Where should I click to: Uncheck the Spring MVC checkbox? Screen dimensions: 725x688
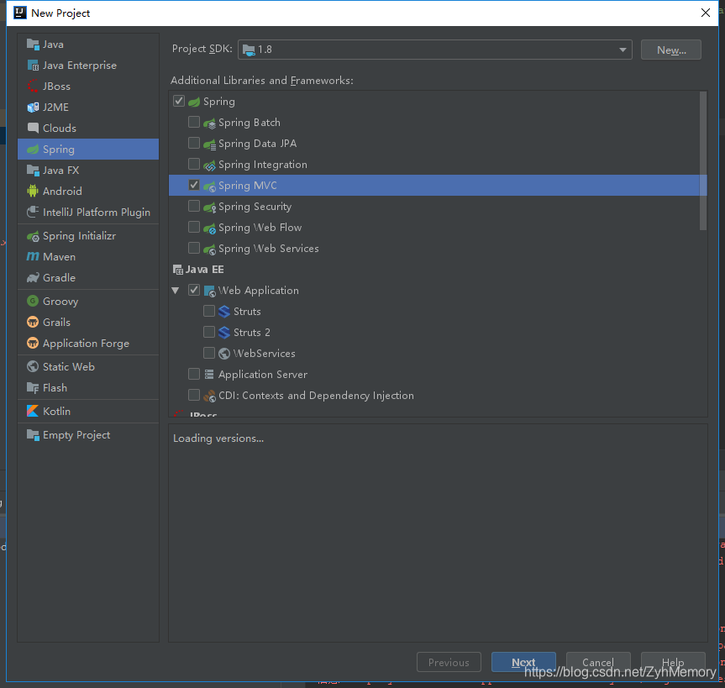(x=194, y=185)
